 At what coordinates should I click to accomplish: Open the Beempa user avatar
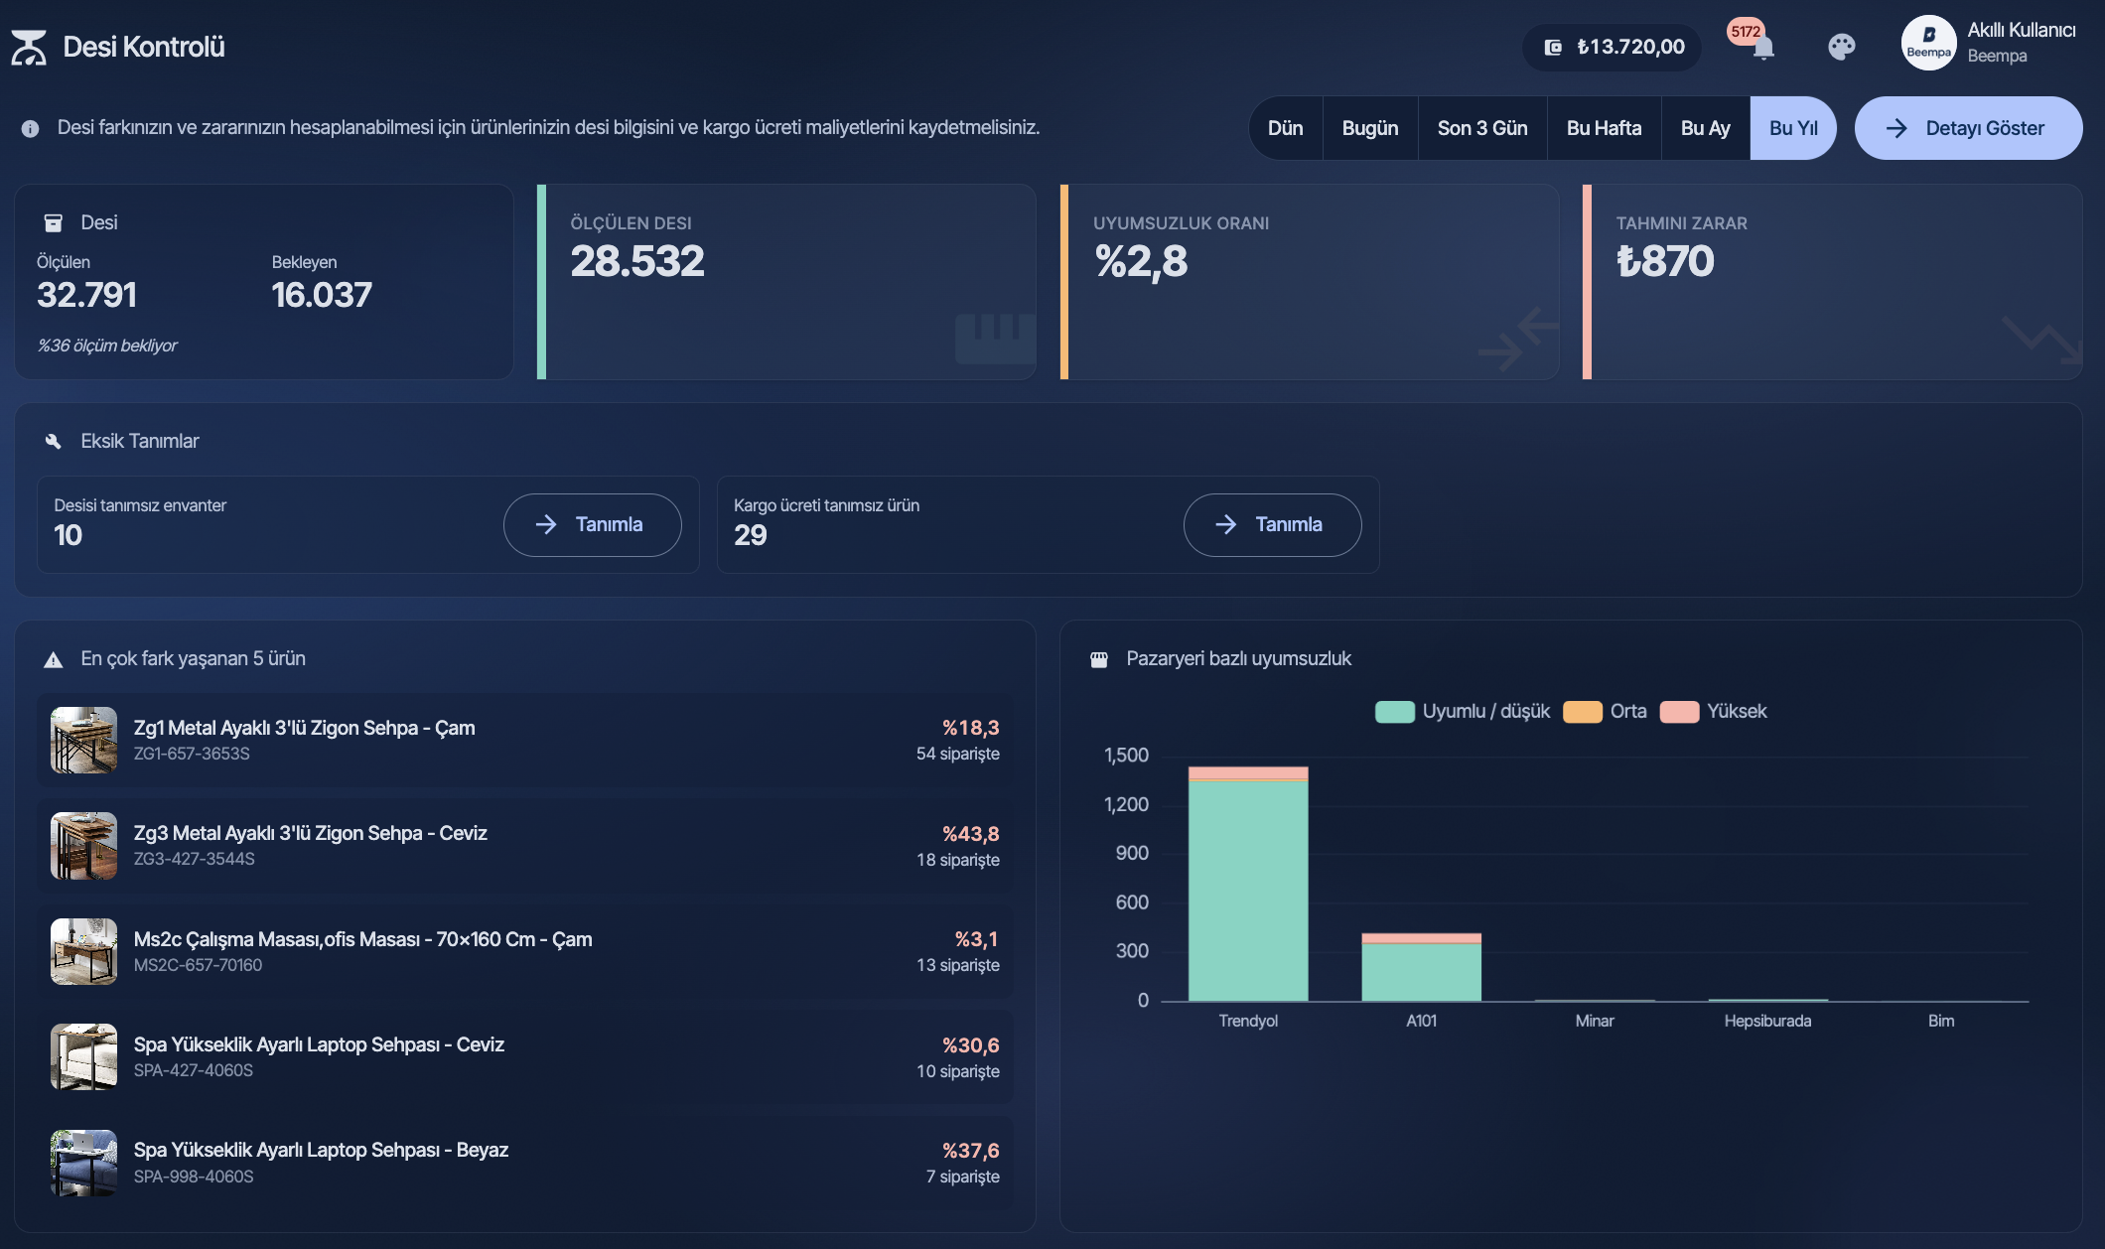1928,43
